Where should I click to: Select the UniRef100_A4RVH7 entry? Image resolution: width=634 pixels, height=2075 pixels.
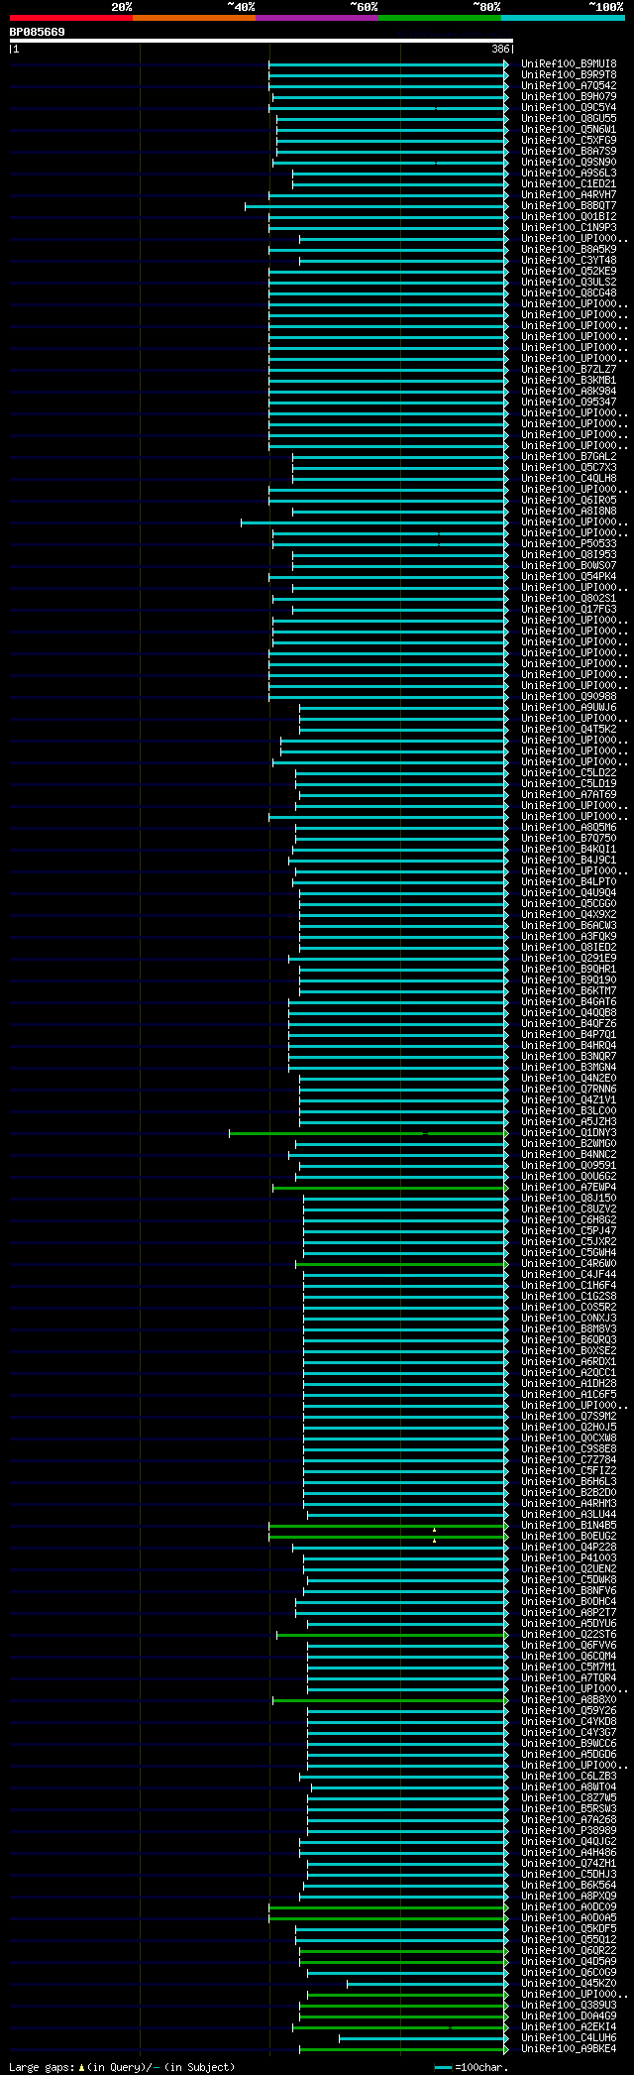click(x=569, y=195)
